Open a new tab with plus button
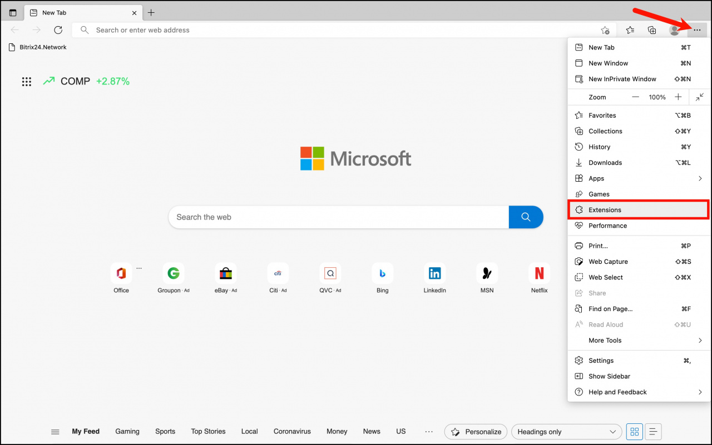The width and height of the screenshot is (712, 445). tap(151, 13)
